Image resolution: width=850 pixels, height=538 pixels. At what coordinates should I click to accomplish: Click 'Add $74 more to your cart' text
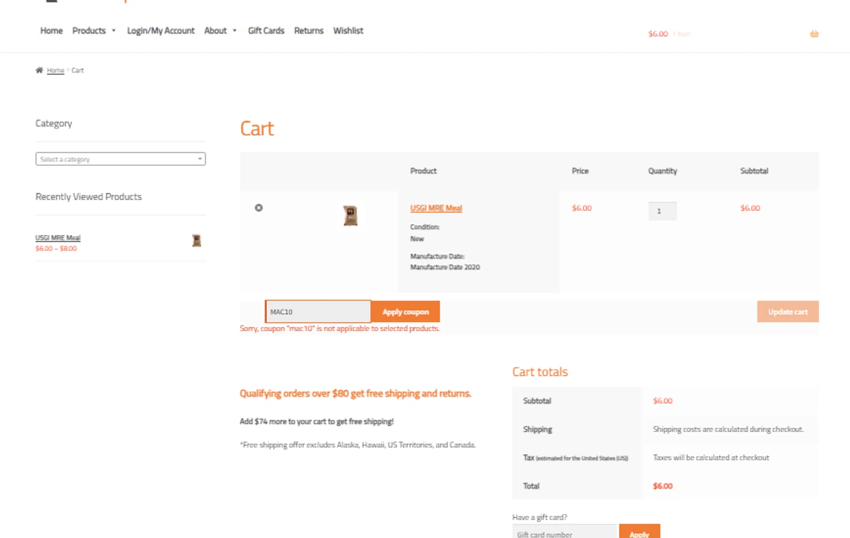(316, 421)
